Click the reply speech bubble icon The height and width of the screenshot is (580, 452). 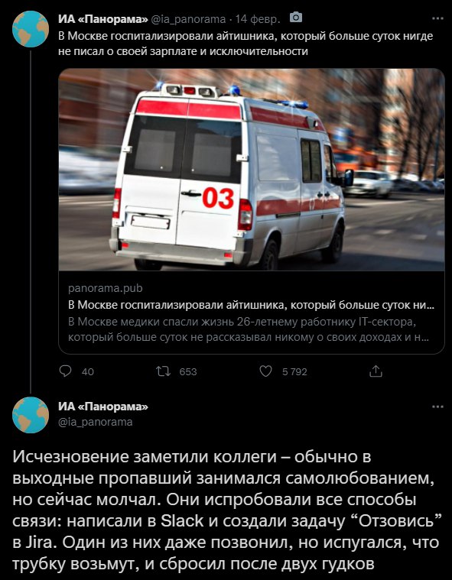click(65, 371)
